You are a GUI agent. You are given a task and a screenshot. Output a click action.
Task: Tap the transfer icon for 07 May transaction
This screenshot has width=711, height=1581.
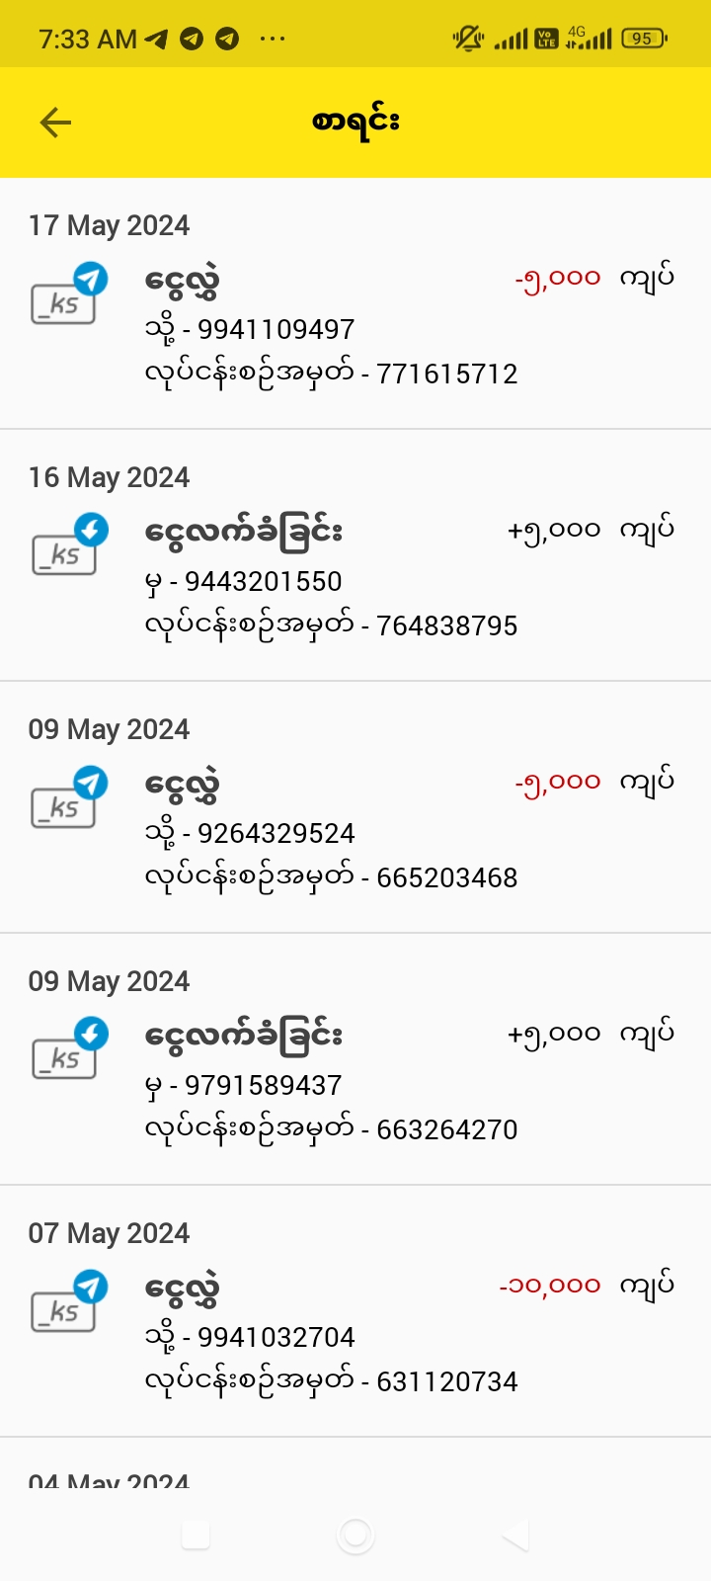(x=66, y=1302)
